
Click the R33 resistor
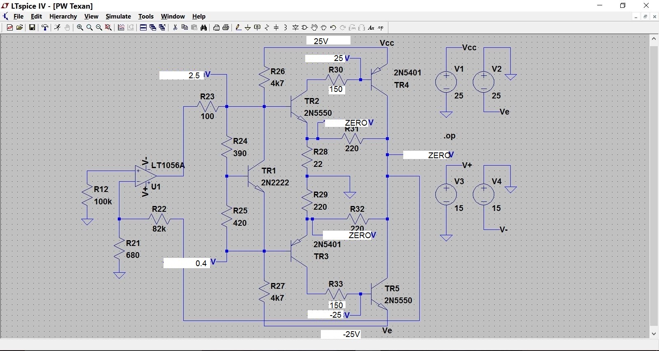pyautogui.click(x=336, y=294)
